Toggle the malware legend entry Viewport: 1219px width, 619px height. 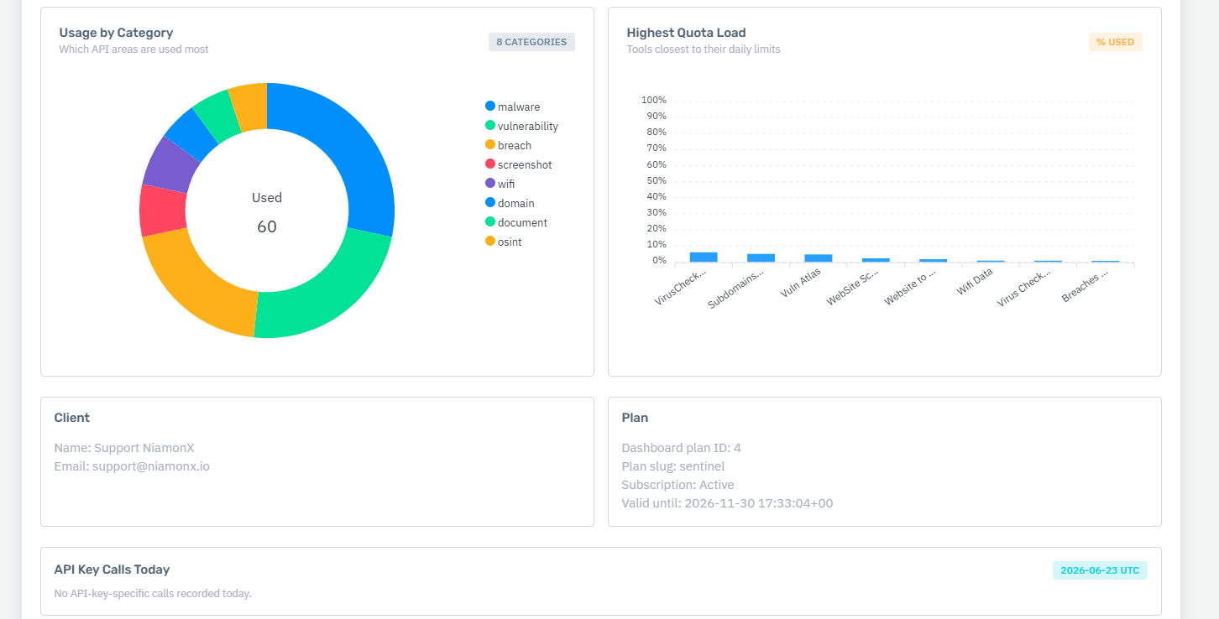(x=512, y=107)
